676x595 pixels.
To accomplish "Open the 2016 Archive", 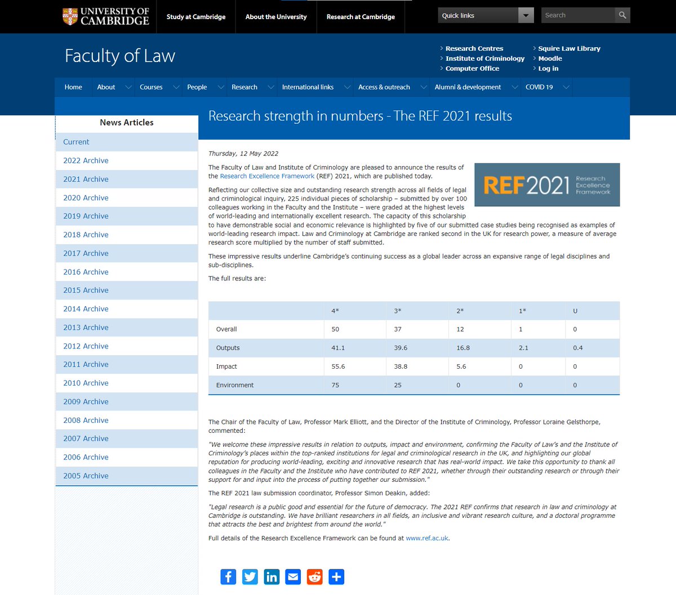I will coord(127,272).
